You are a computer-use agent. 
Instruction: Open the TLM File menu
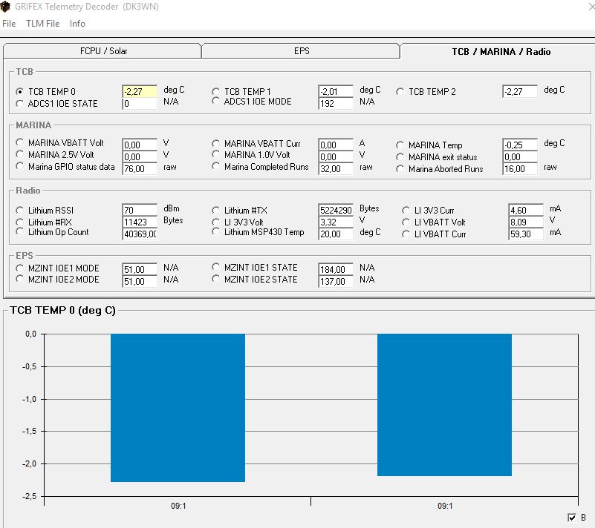42,24
